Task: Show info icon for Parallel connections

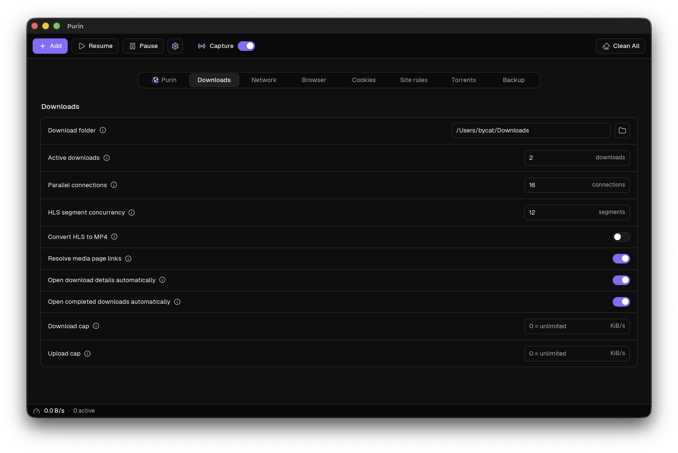Action: tap(114, 185)
